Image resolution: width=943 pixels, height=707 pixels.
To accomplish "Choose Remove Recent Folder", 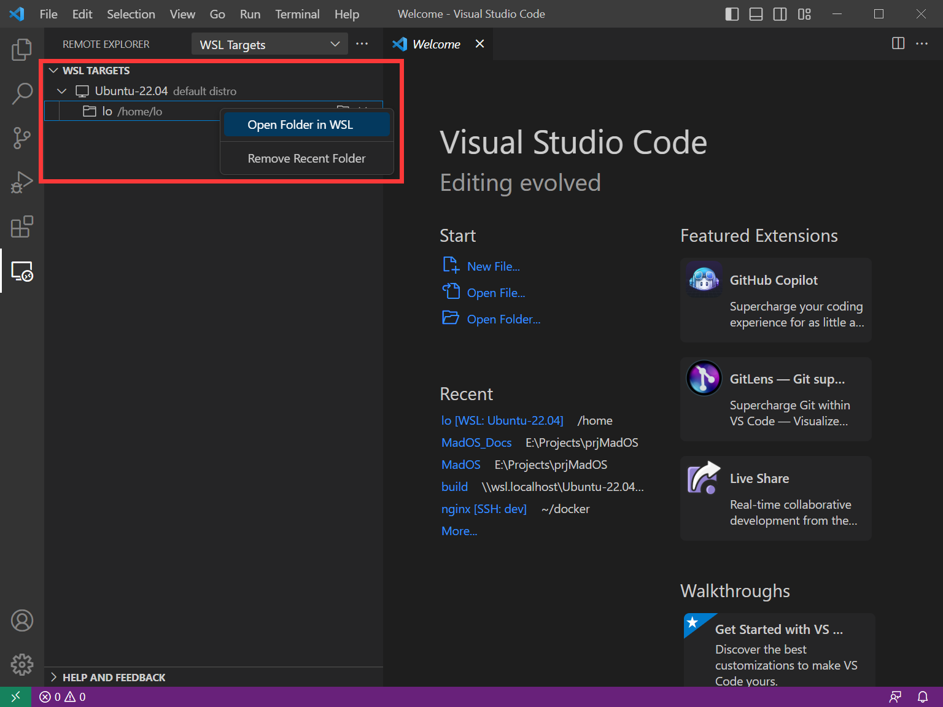I will [307, 158].
